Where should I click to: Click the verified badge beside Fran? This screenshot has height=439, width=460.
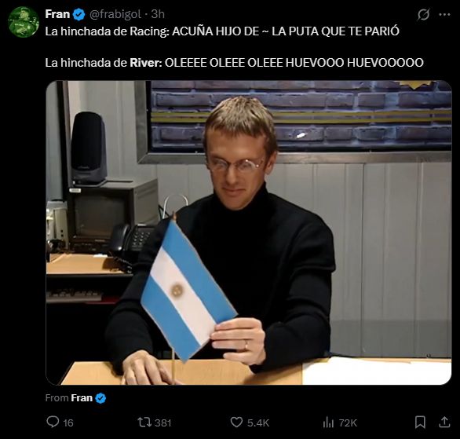(x=78, y=14)
